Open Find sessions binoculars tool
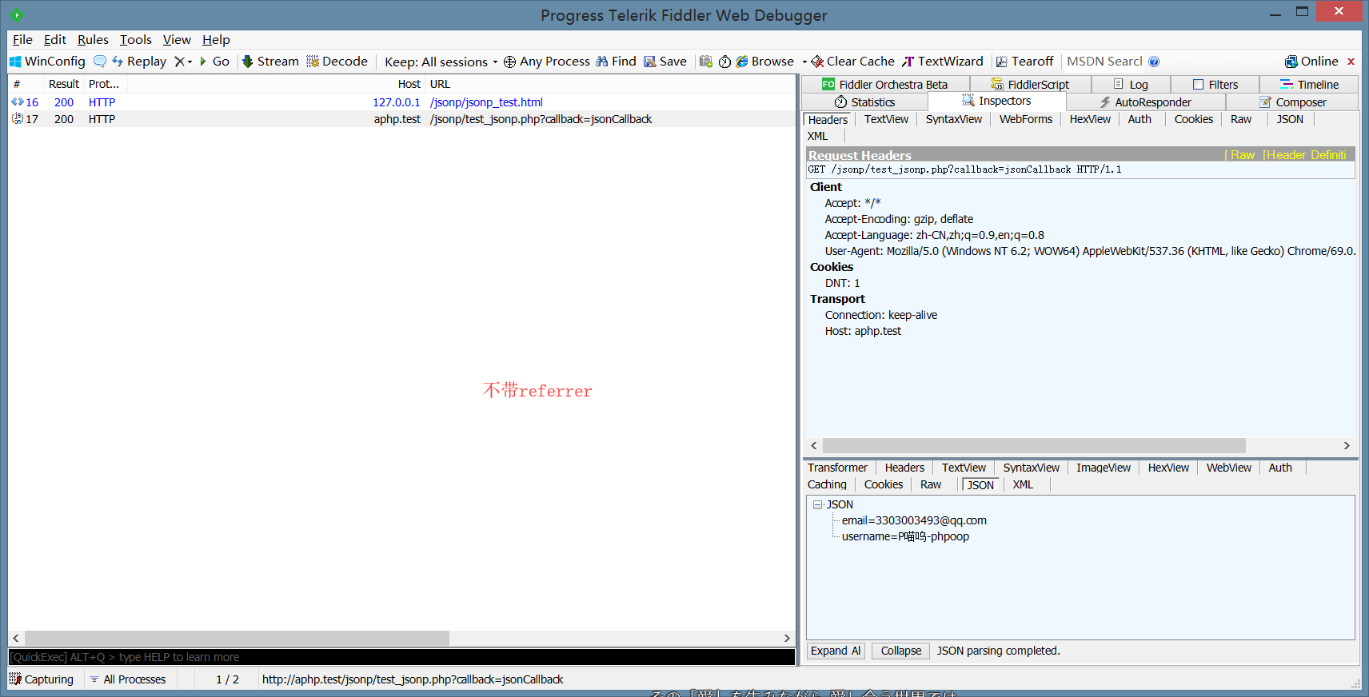The width and height of the screenshot is (1369, 697). point(616,62)
